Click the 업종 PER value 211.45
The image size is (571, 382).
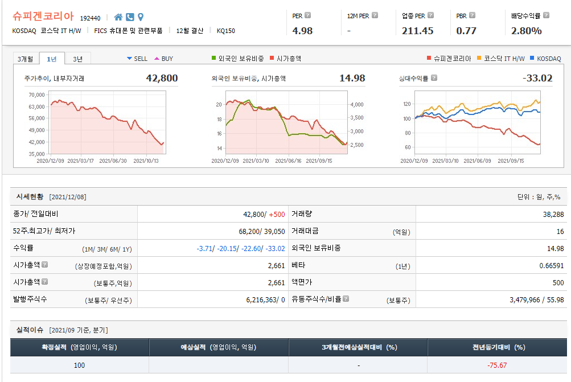[418, 31]
